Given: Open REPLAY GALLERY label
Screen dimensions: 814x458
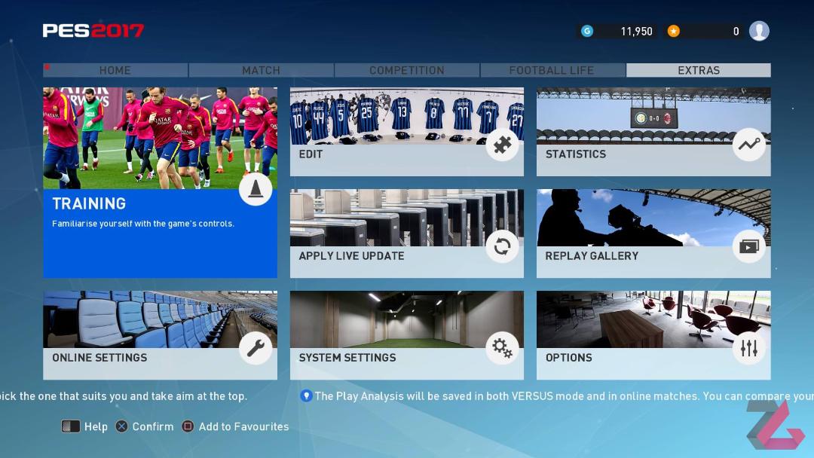Looking at the screenshot, I should pyautogui.click(x=592, y=255).
